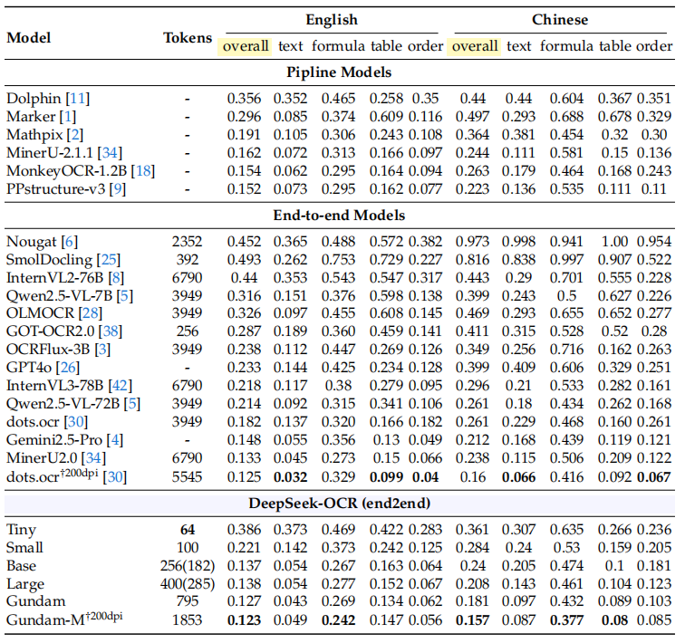
Task: Open citation 6 beside Nougat
Action: pos(70,242)
